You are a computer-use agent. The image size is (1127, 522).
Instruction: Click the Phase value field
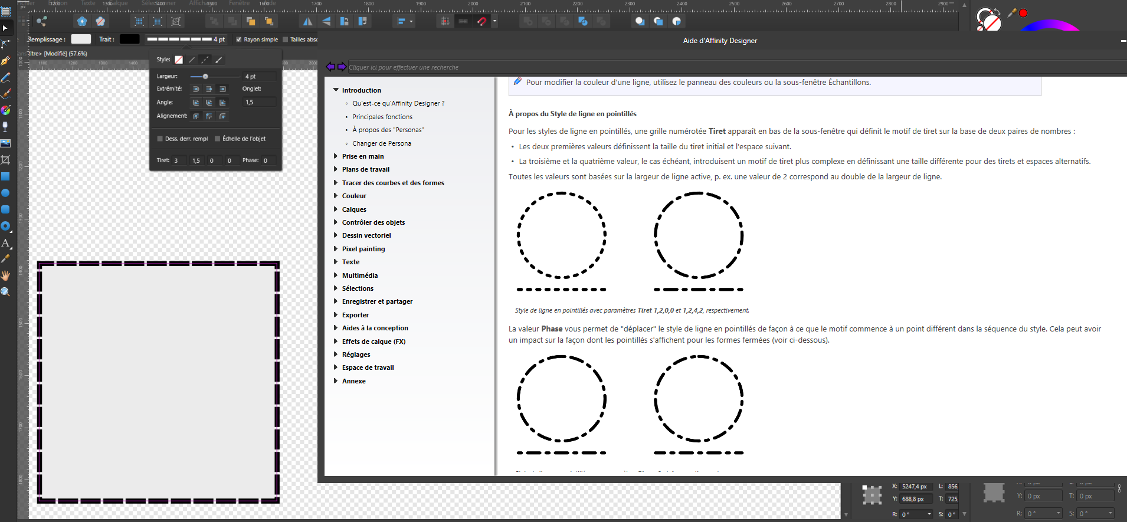268,160
